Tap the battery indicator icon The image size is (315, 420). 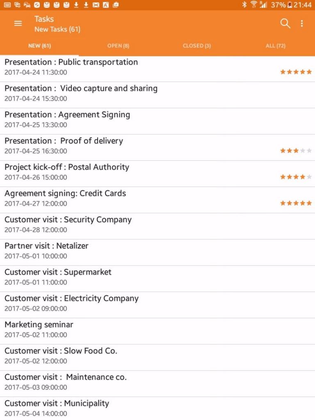(290, 5)
